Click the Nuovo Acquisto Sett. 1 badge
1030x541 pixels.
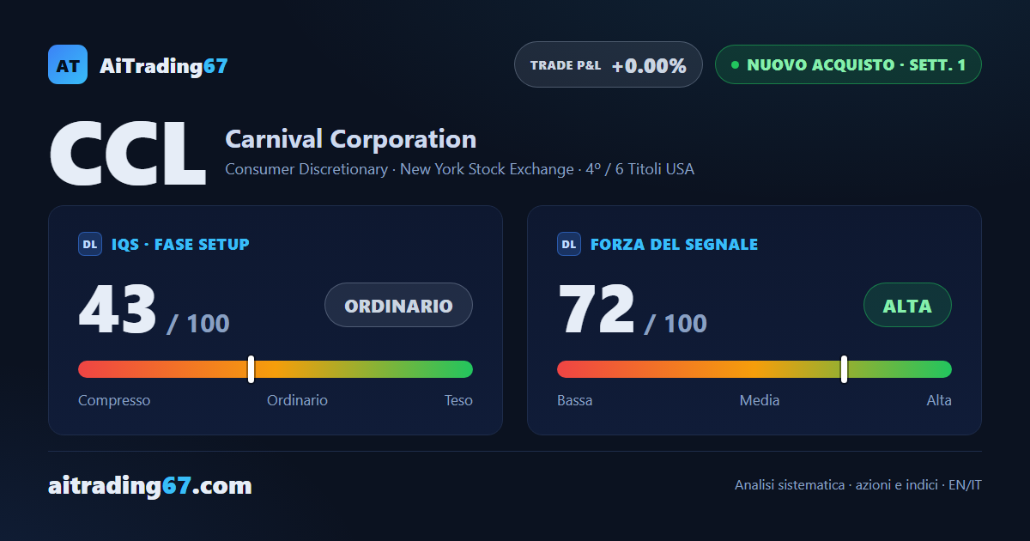[x=848, y=64]
